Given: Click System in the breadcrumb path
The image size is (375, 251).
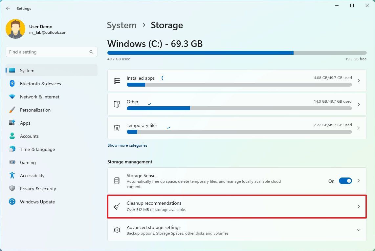Looking at the screenshot, I should coord(122,25).
